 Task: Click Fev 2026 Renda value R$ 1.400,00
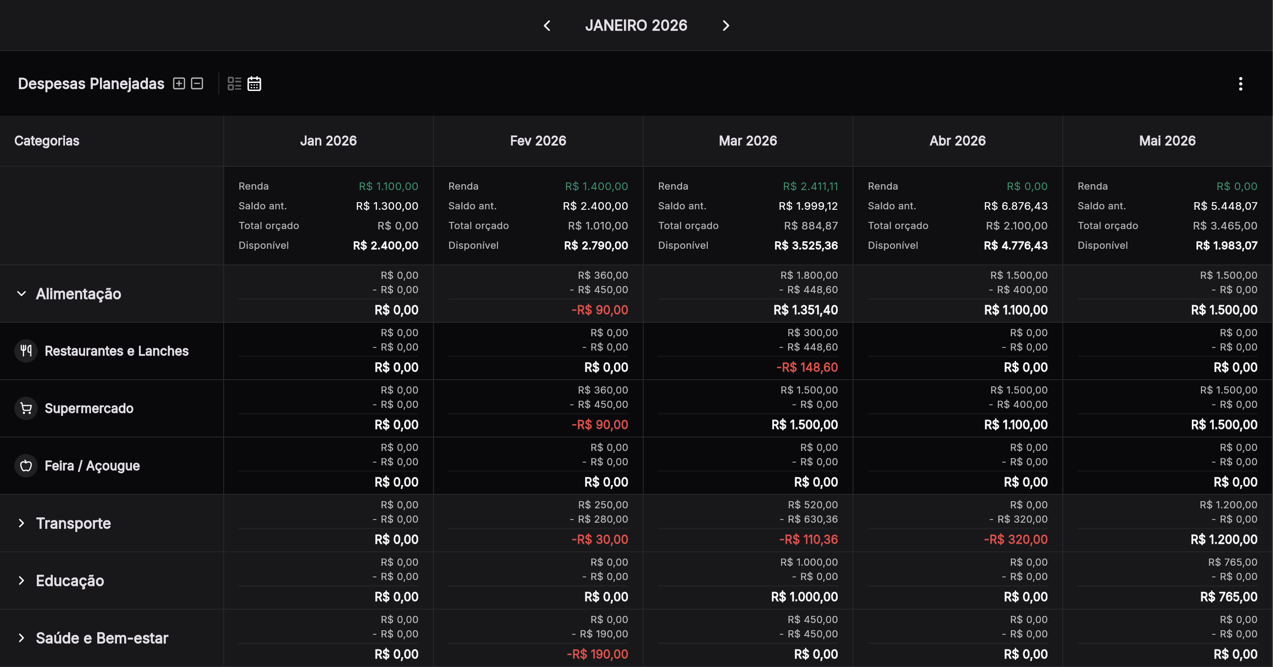[x=597, y=186]
